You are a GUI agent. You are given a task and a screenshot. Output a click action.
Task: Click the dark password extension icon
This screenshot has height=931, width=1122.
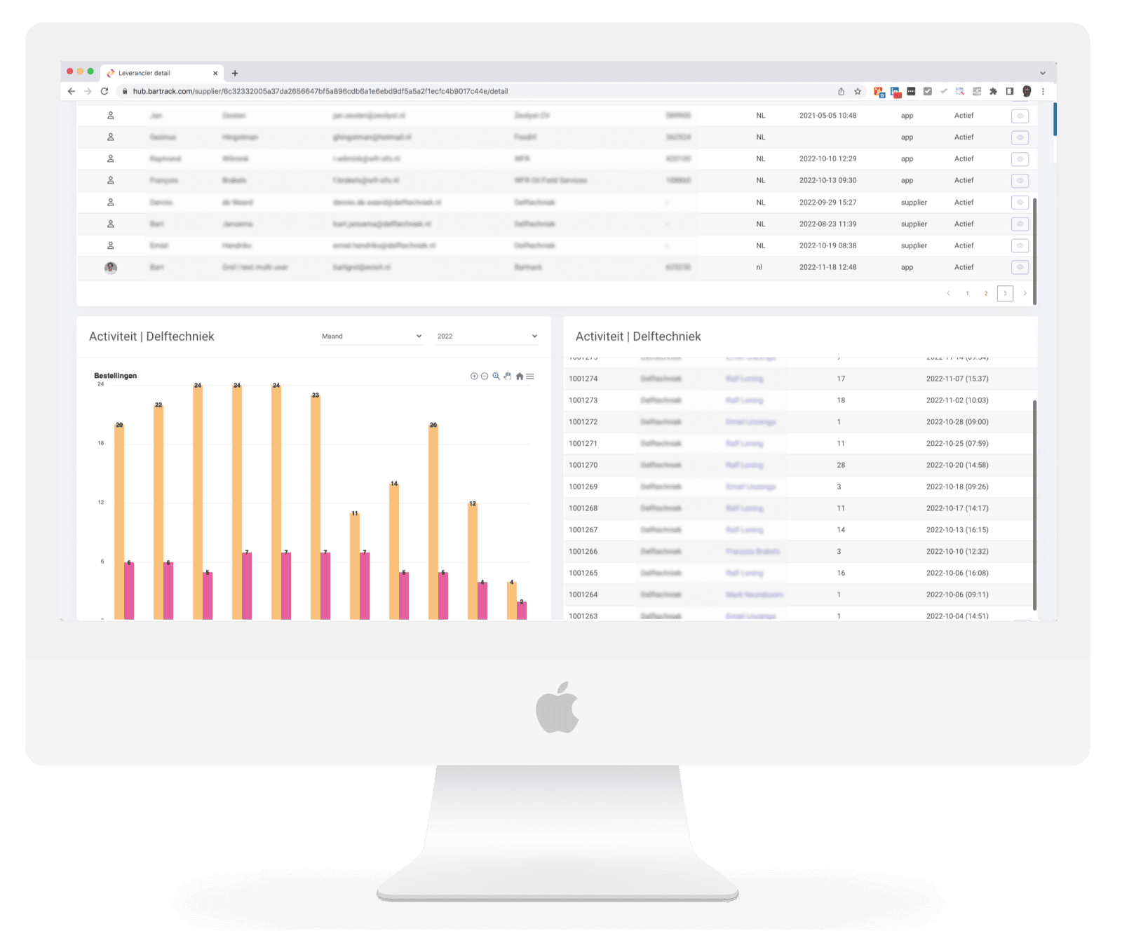[x=911, y=91]
